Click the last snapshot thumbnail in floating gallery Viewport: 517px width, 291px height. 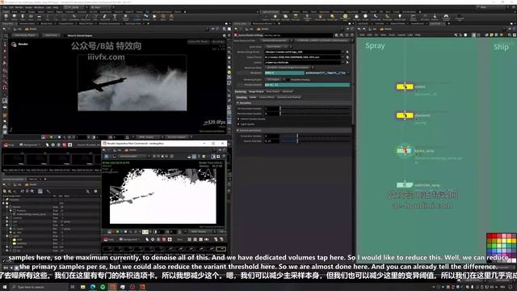[221, 249]
